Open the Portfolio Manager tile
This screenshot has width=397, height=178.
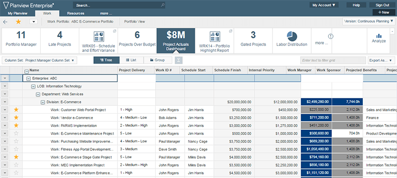pyautogui.click(x=21, y=41)
